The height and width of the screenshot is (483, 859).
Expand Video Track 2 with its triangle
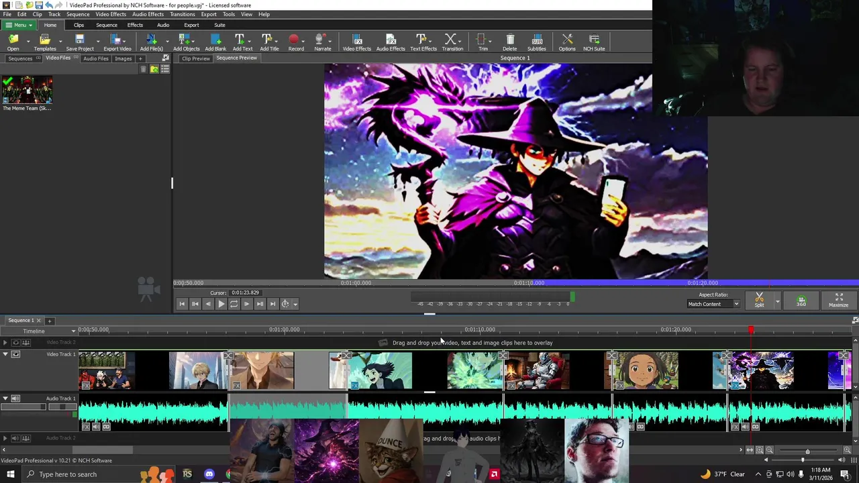(5, 342)
